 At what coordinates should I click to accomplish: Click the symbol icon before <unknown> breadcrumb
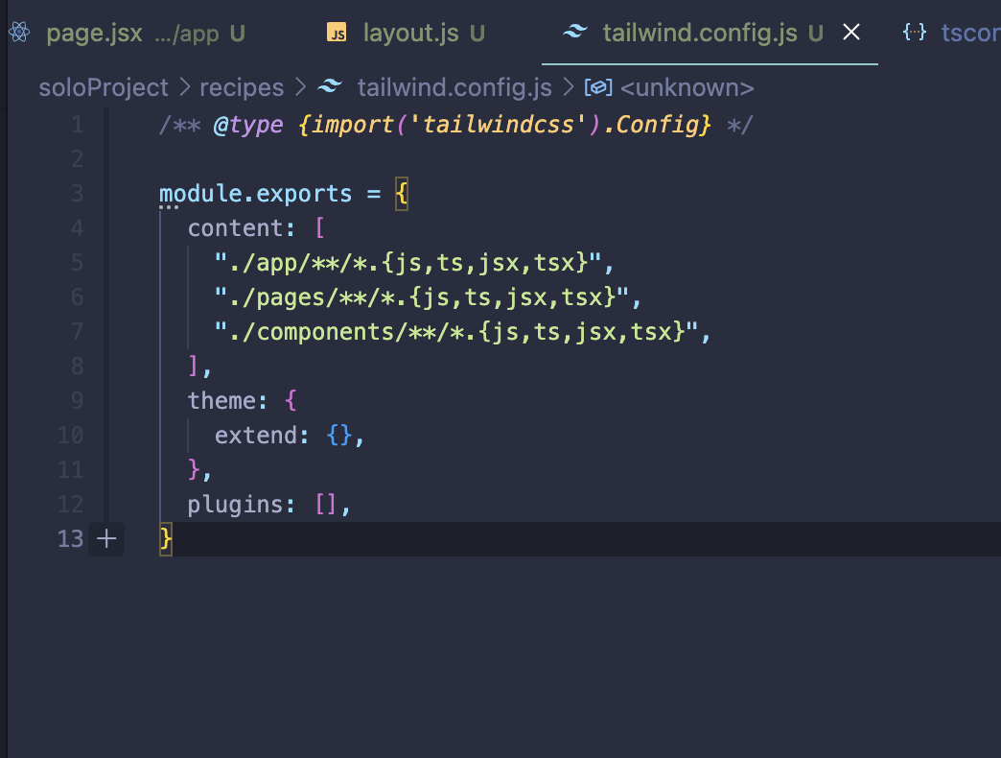click(x=598, y=87)
